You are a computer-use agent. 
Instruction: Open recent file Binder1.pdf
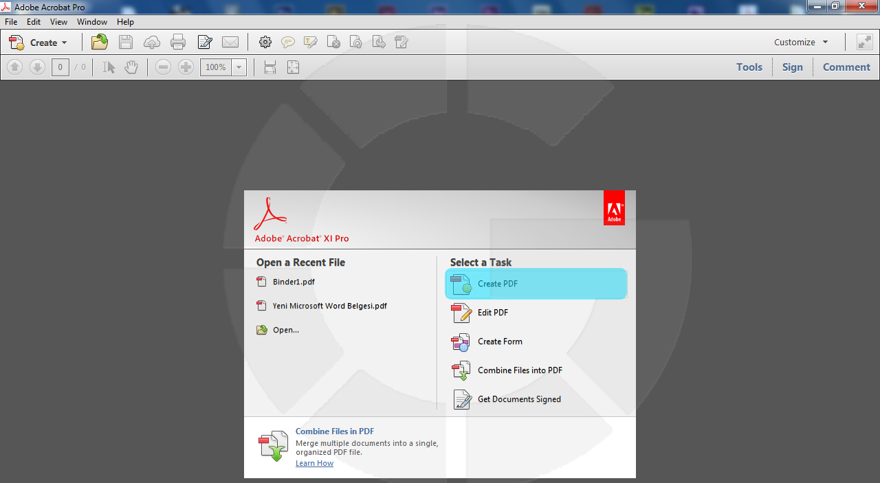[285, 282]
